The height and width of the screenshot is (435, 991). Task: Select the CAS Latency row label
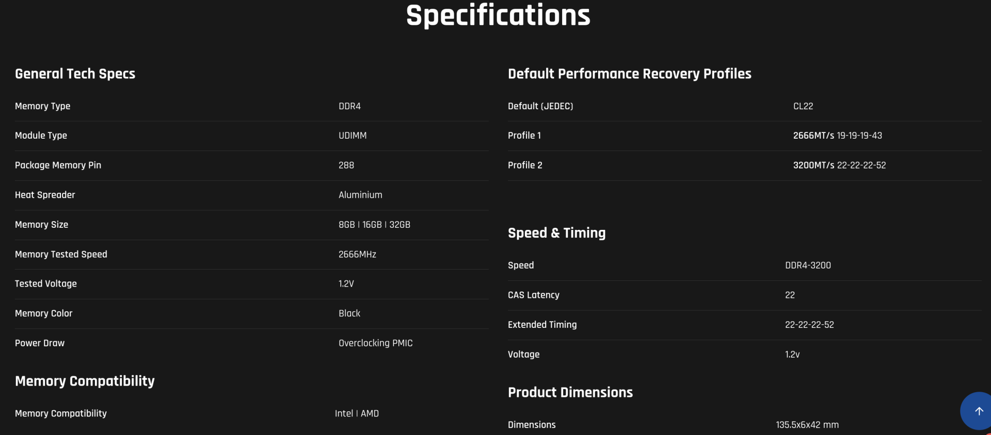(x=533, y=295)
